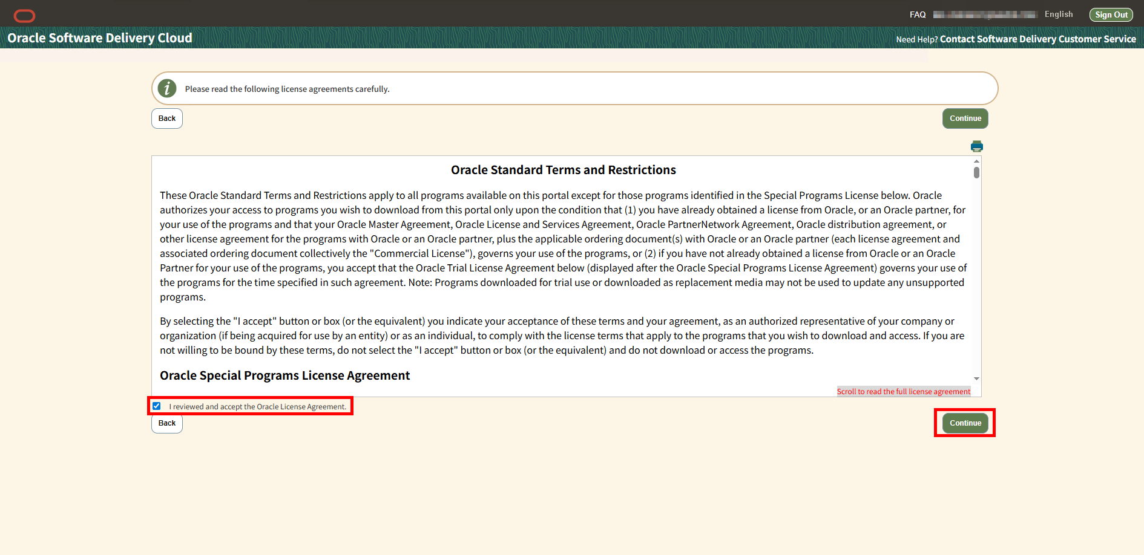The width and height of the screenshot is (1144, 555).
Task: Sign out using the Sign Out button
Action: (x=1111, y=15)
